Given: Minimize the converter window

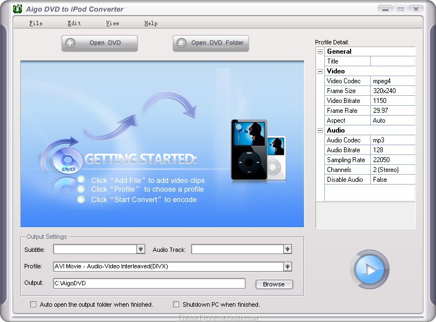Looking at the screenshot, I should pos(386,9).
